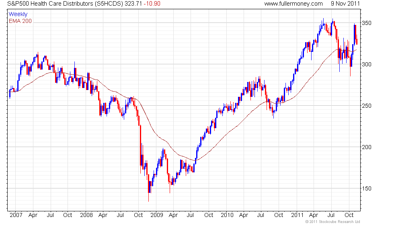Select the 'EMA 200' legend label
Viewport: 394px width, 225px height.
pyautogui.click(x=21, y=21)
